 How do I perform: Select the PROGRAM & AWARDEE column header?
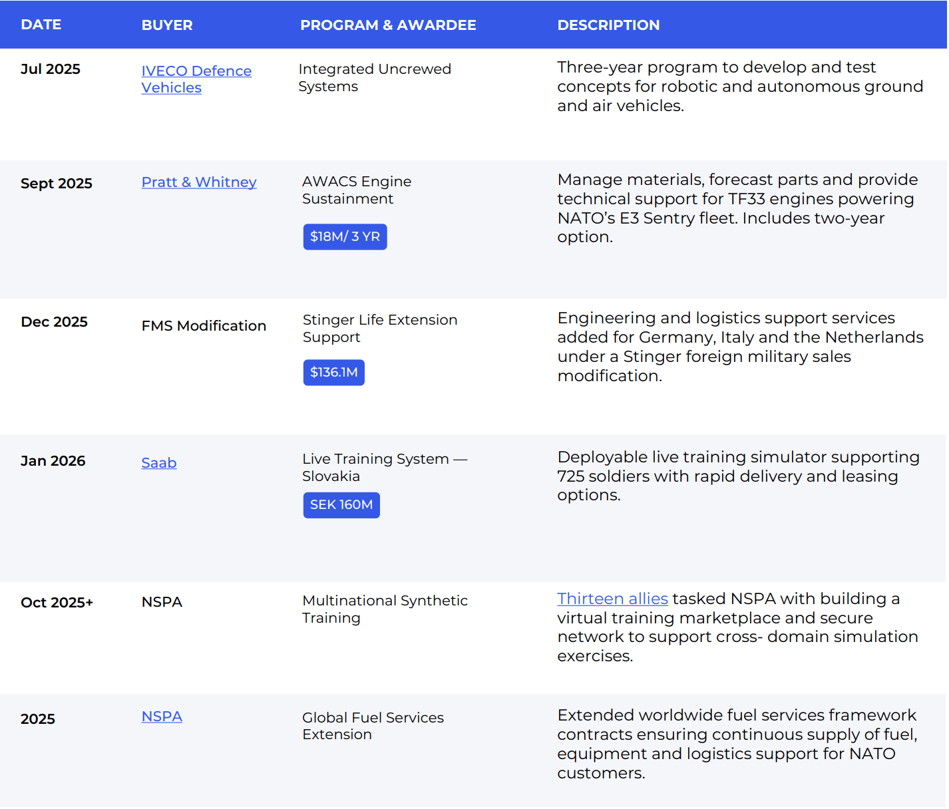point(388,25)
